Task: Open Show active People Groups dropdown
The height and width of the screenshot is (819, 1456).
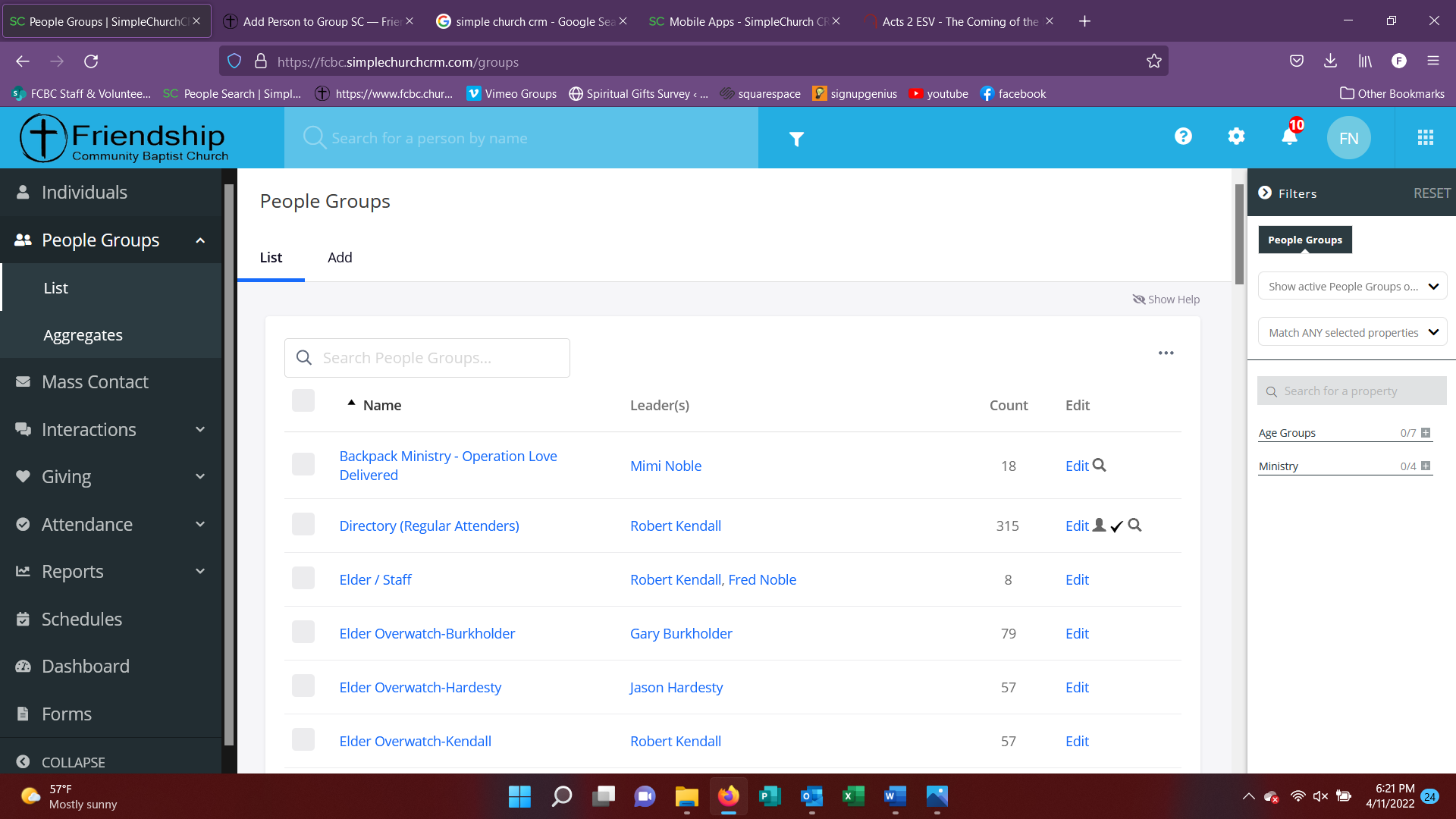Action: point(1352,287)
